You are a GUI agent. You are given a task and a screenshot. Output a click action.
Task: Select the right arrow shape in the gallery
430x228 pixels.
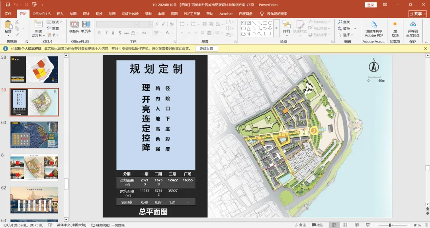[265, 29]
